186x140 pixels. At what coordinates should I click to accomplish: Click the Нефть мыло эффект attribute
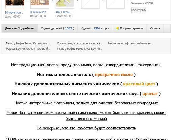(x=130, y=43)
